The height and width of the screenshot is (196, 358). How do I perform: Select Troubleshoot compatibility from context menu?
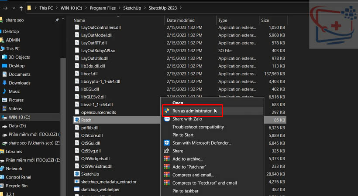[198, 127]
